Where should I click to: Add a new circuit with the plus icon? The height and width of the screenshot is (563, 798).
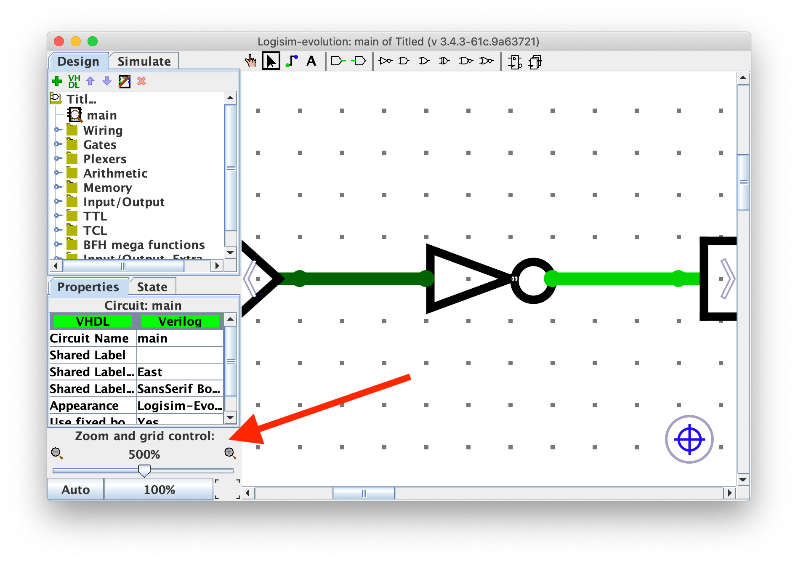tap(57, 81)
